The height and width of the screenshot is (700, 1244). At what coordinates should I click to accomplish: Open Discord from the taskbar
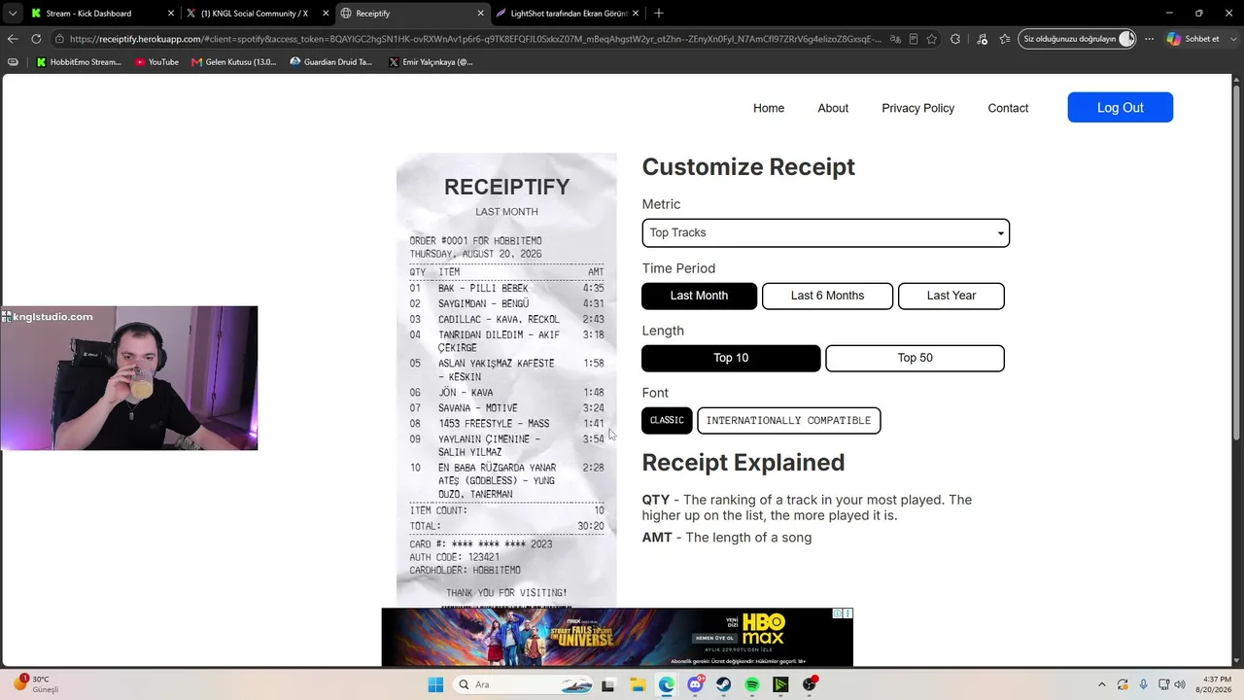[x=696, y=684]
